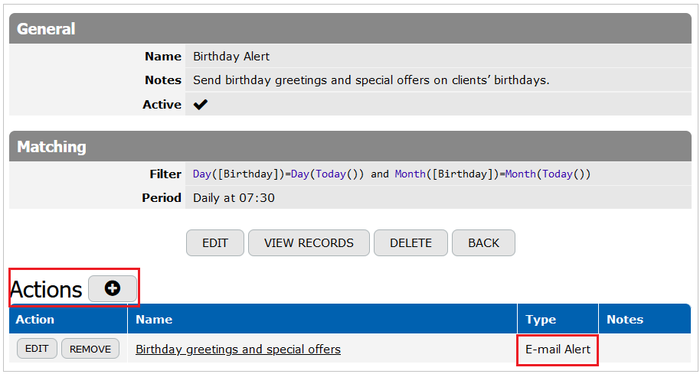This screenshot has height=374, width=700.
Task: Click the Filter expression text
Action: coord(391,174)
